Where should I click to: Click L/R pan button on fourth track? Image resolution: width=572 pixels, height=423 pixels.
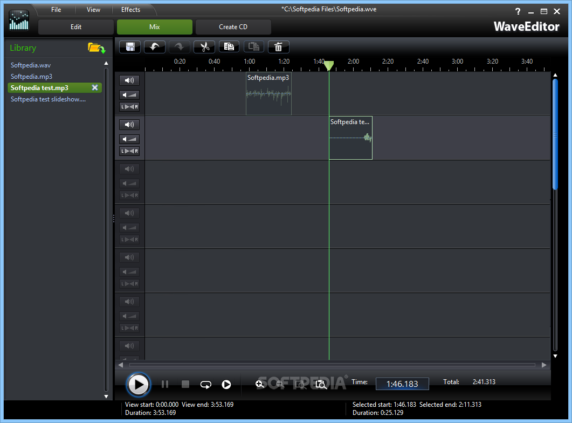tap(129, 240)
